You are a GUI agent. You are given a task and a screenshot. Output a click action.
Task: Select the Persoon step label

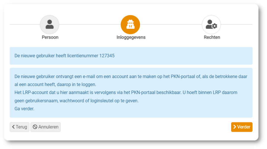pyautogui.click(x=50, y=37)
